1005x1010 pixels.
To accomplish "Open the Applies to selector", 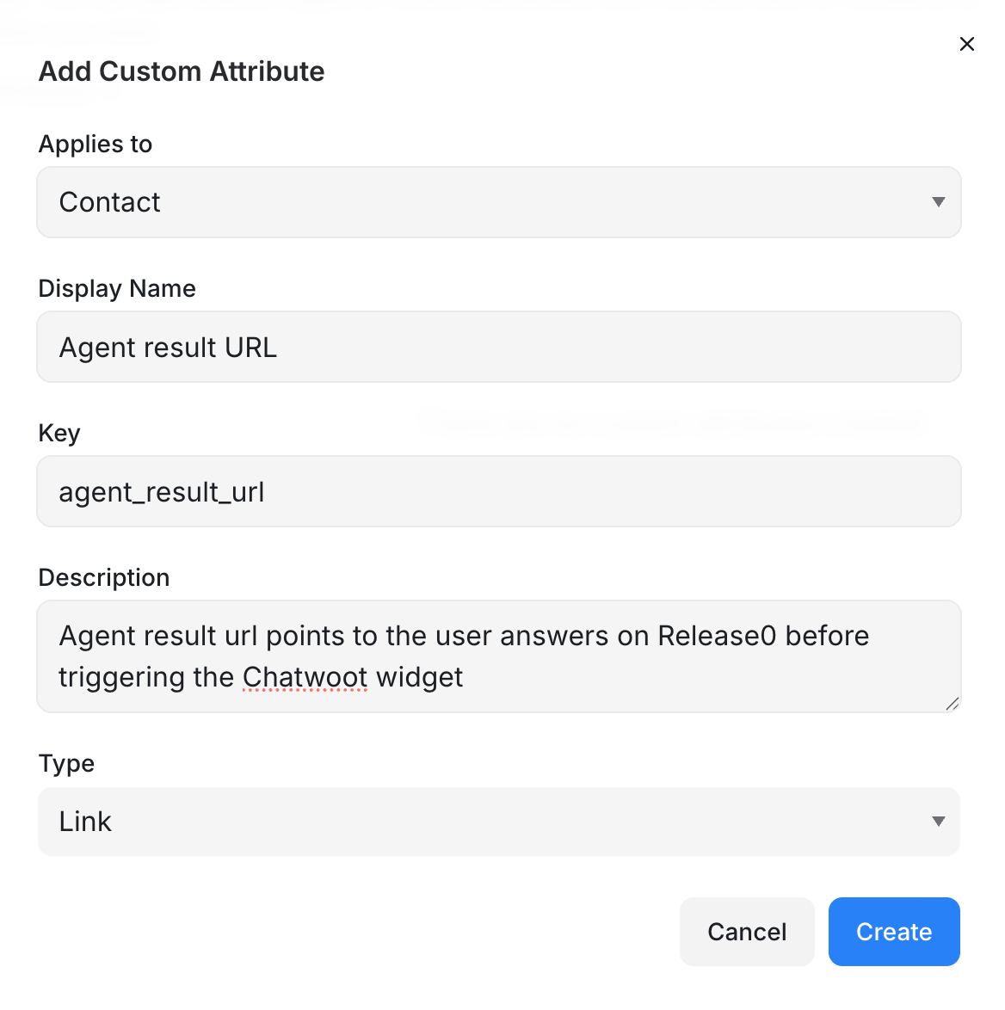I will tap(499, 202).
